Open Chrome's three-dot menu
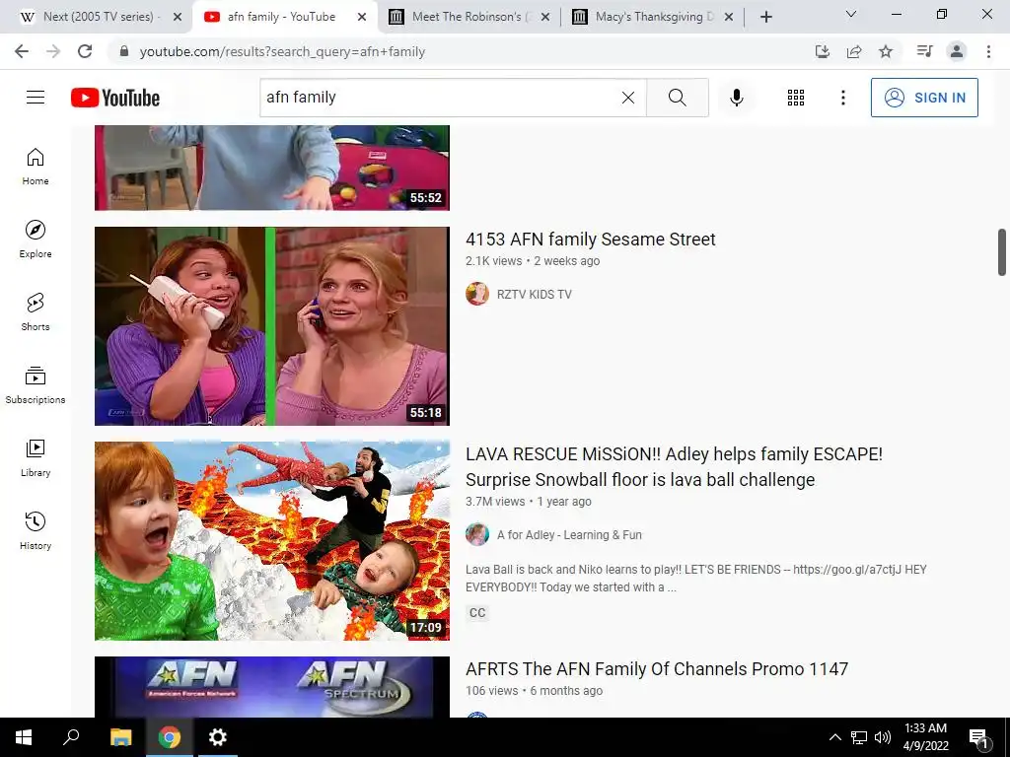This screenshot has width=1010, height=757. 988,51
